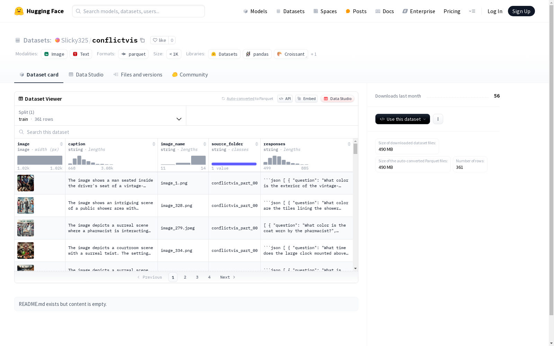Image resolution: width=554 pixels, height=346 pixels.
Task: Open the API button in Dataset Viewer
Action: (x=285, y=99)
